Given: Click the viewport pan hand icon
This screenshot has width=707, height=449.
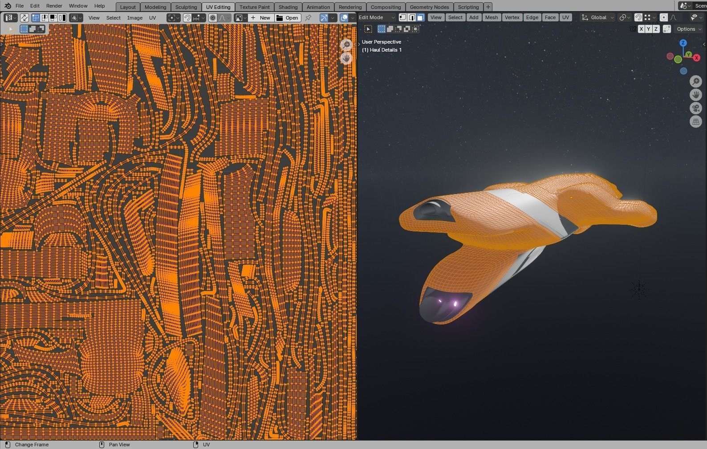Looking at the screenshot, I should pos(696,94).
